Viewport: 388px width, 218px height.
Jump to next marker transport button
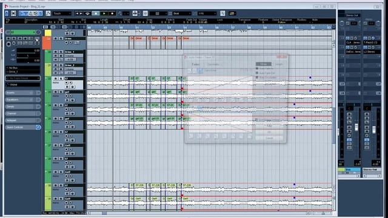[x=81, y=13]
